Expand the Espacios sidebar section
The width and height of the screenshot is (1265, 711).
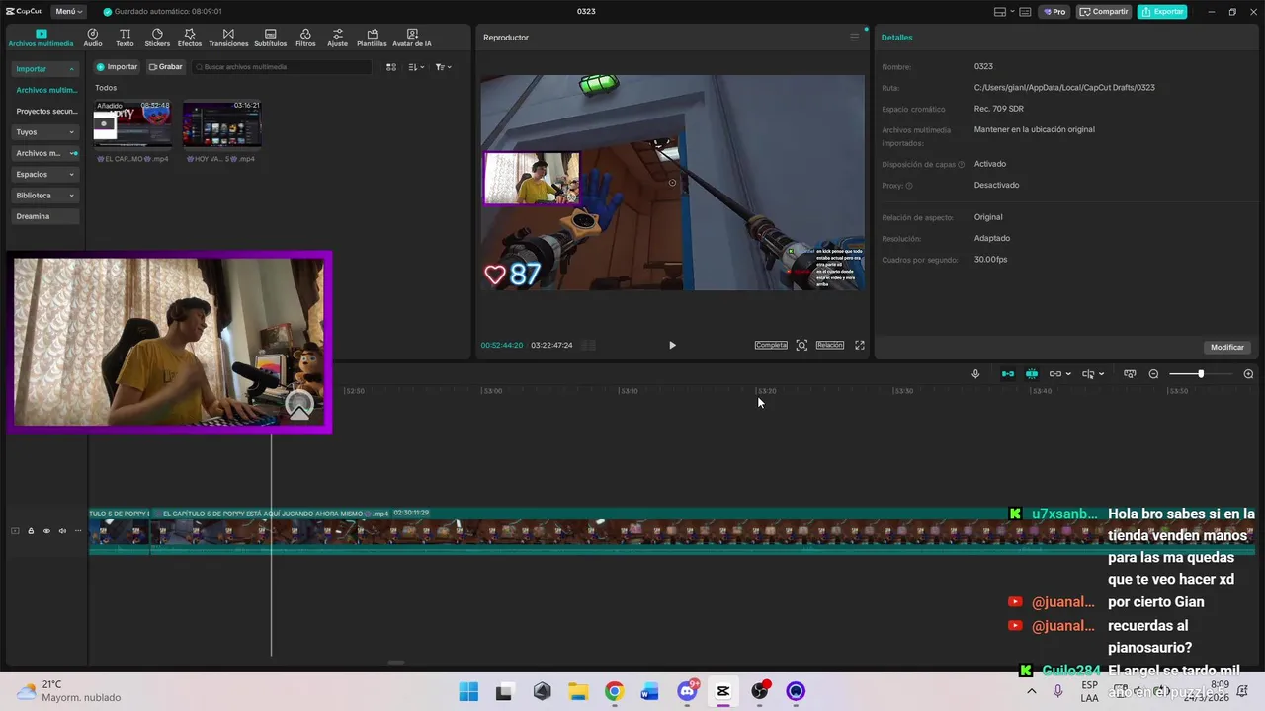coord(45,175)
